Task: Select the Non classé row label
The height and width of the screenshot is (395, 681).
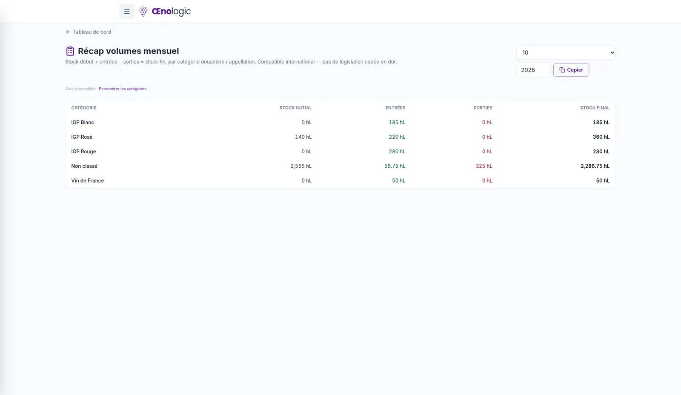Action: tap(84, 166)
